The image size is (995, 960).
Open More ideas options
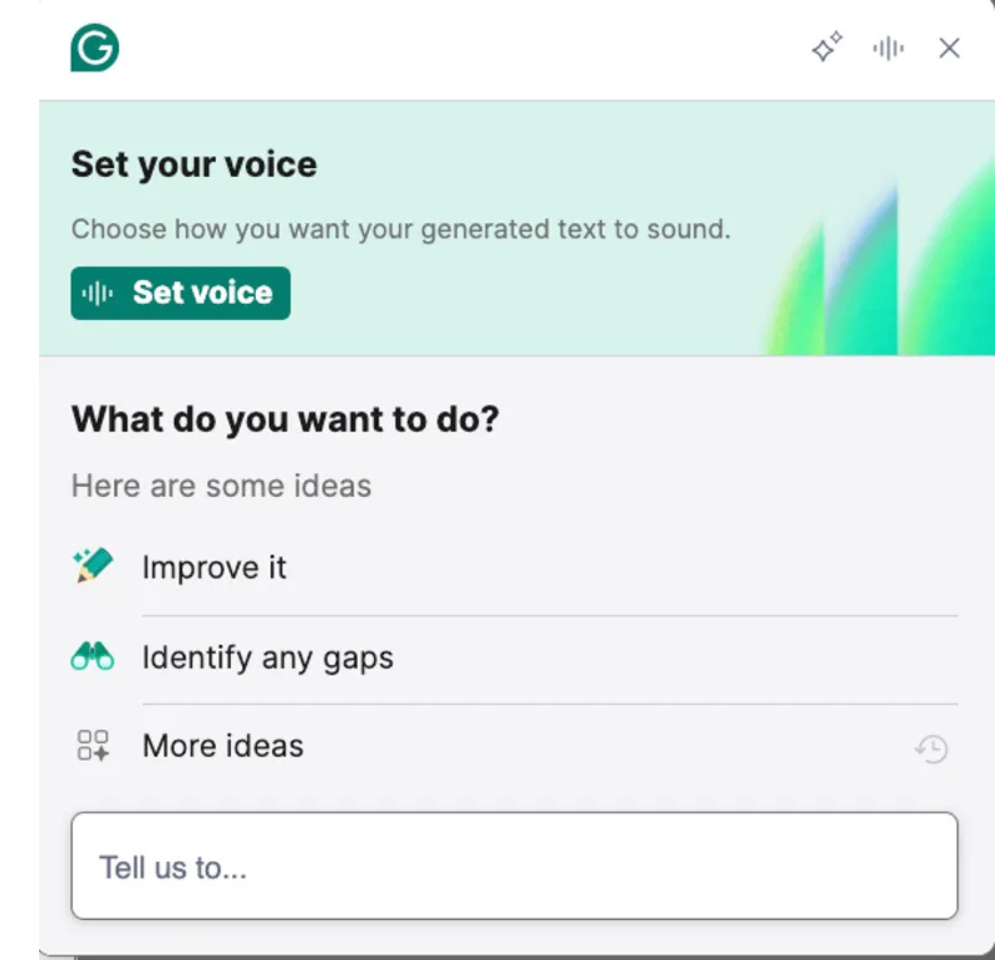(222, 745)
